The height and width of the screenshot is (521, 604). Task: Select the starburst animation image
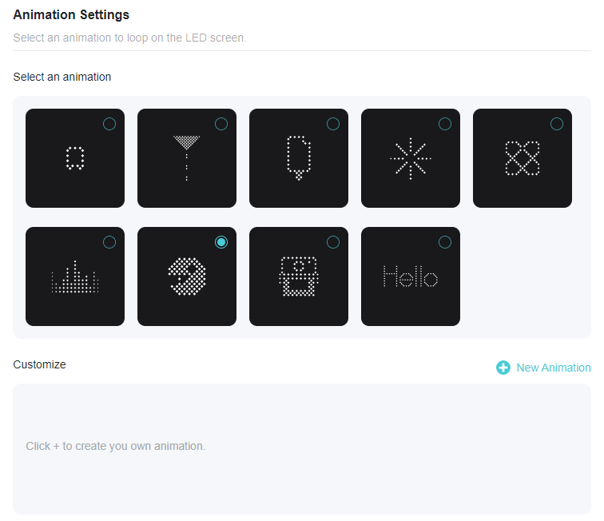[410, 158]
